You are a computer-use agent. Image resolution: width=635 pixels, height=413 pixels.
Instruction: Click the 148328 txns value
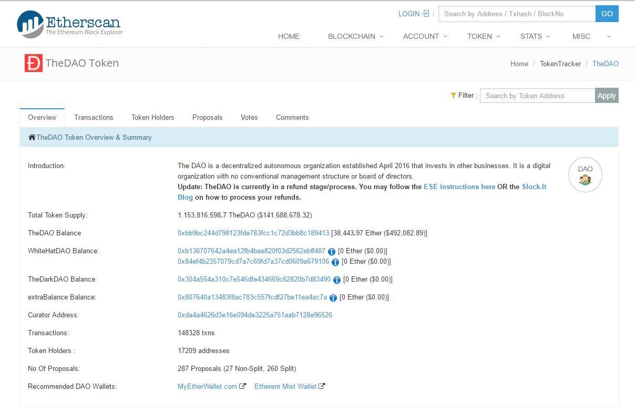tap(197, 333)
